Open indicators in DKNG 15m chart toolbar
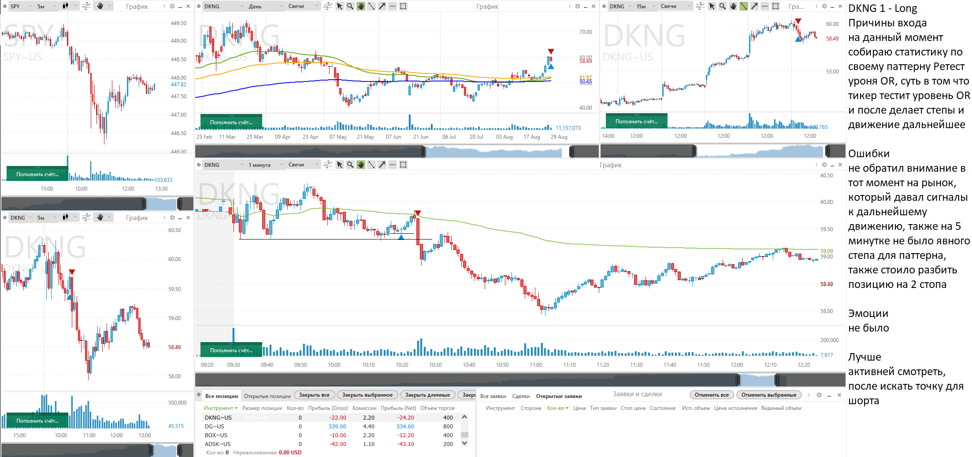The width and height of the screenshot is (972, 457). click(x=700, y=6)
